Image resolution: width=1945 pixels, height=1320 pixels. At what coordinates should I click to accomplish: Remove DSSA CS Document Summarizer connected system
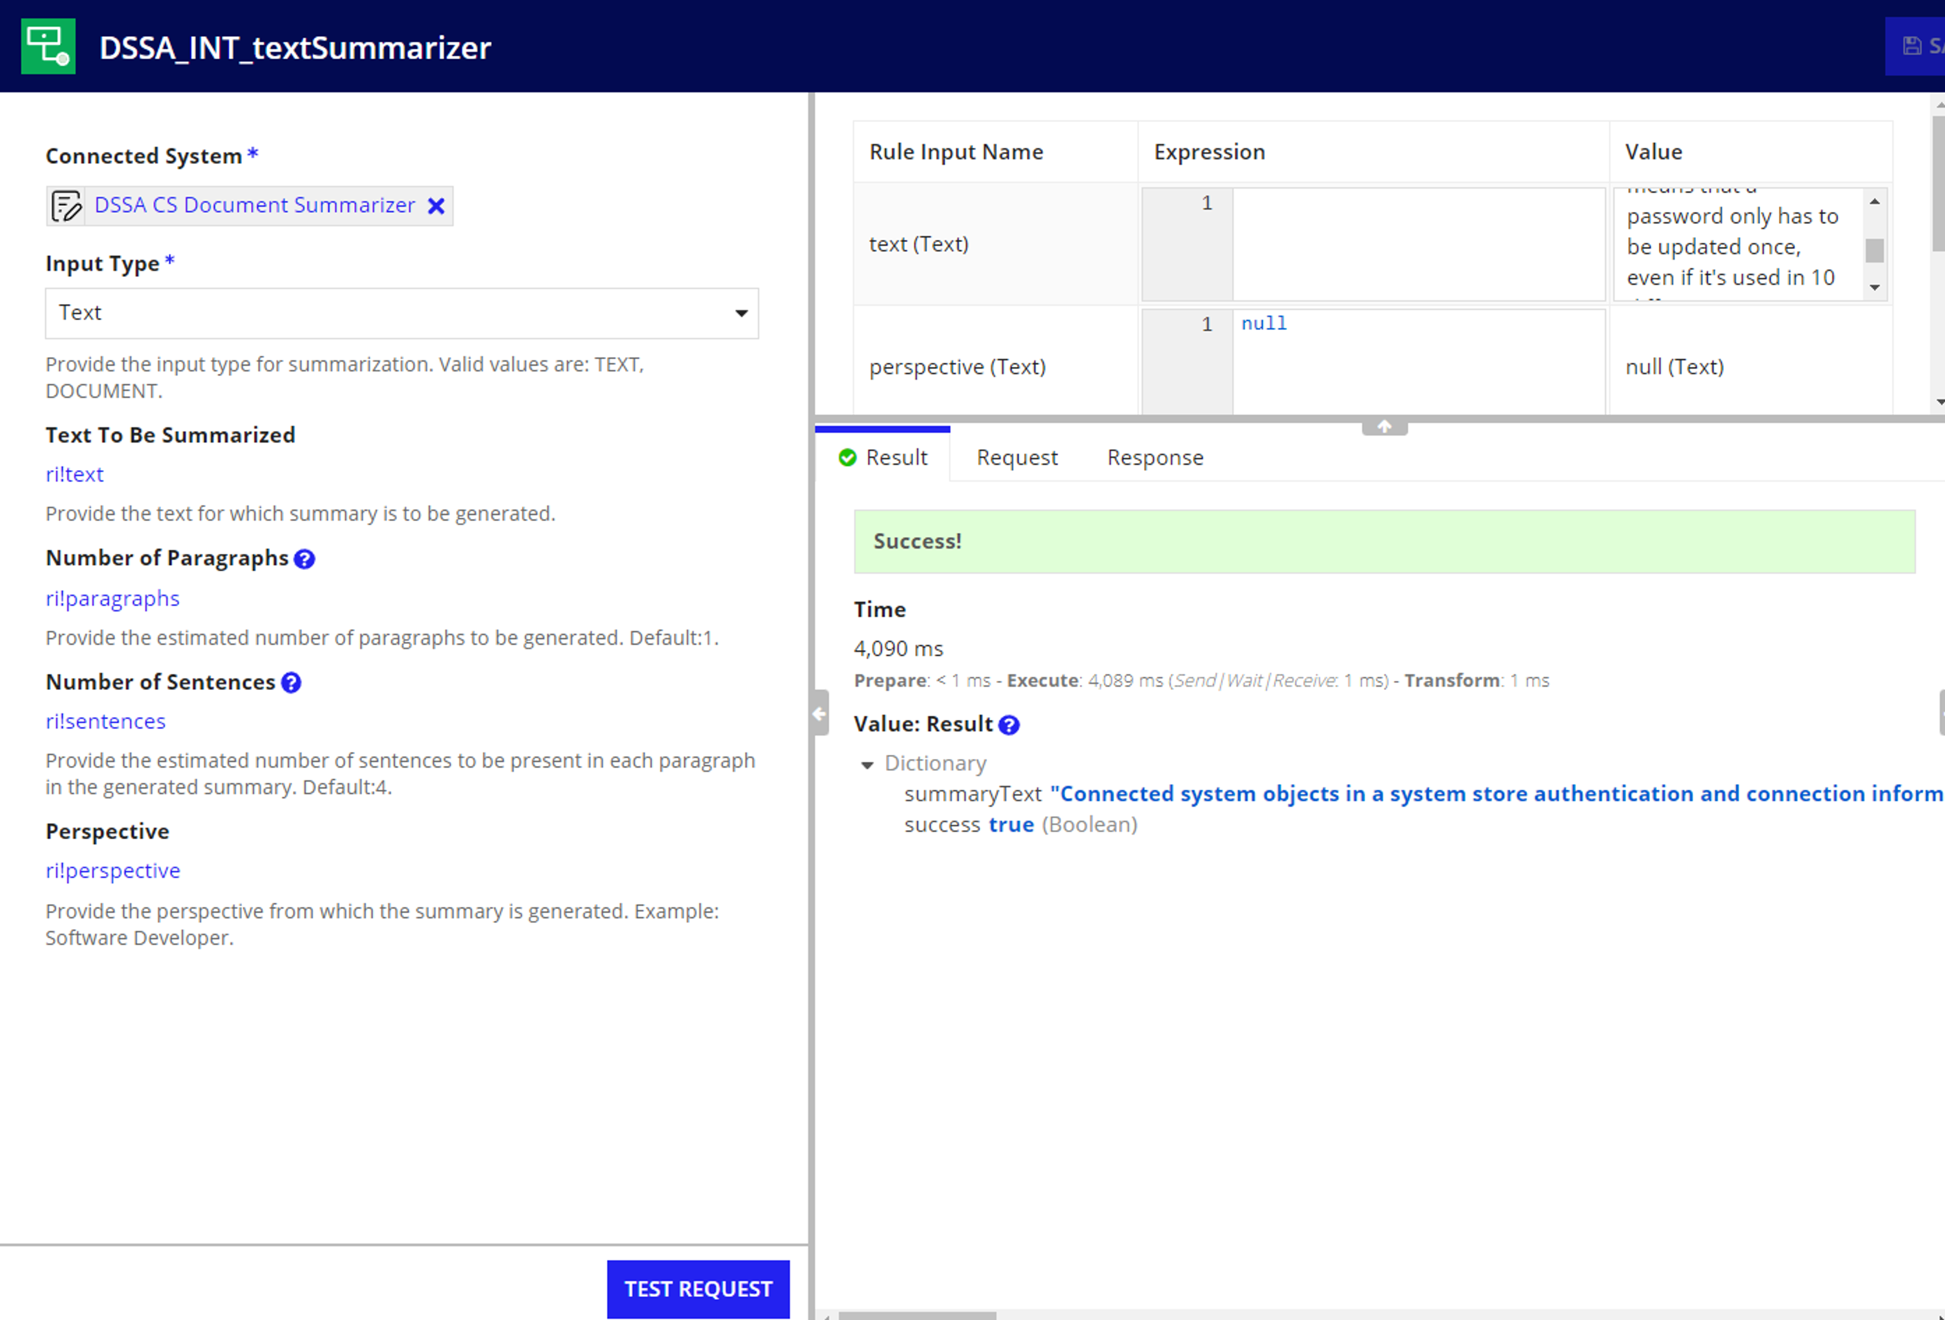[x=436, y=206]
